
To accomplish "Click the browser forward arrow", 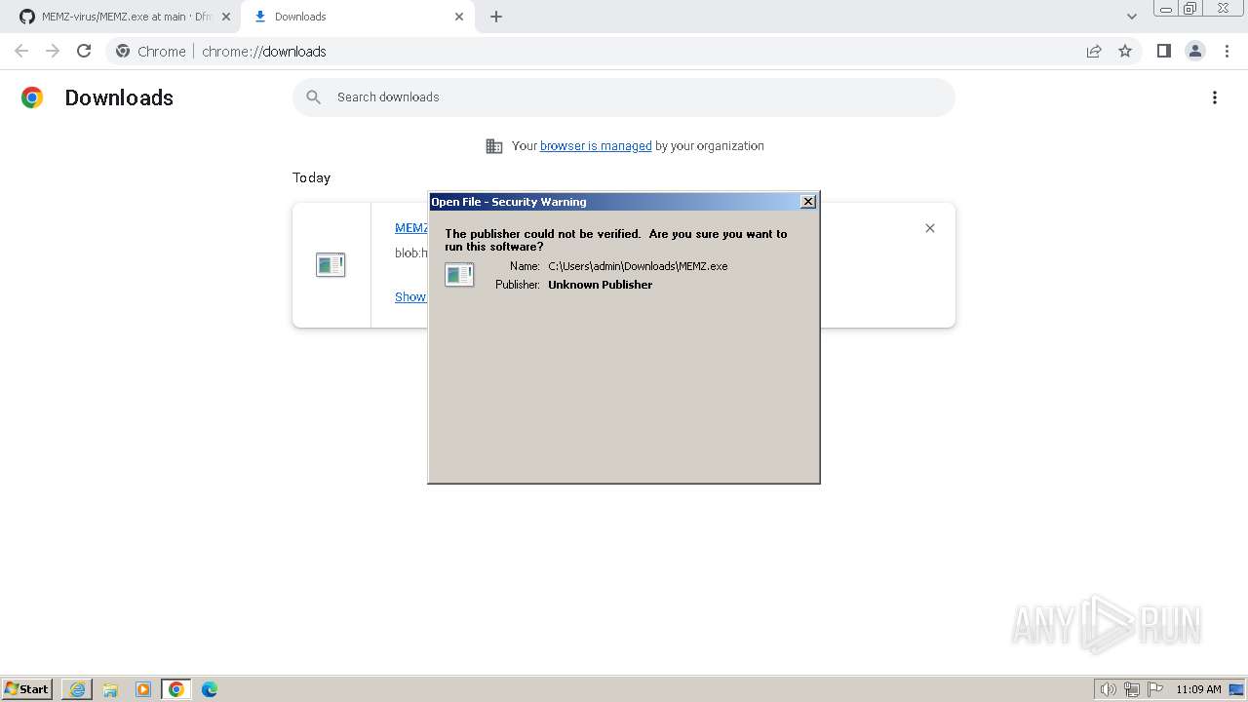I will tap(53, 51).
